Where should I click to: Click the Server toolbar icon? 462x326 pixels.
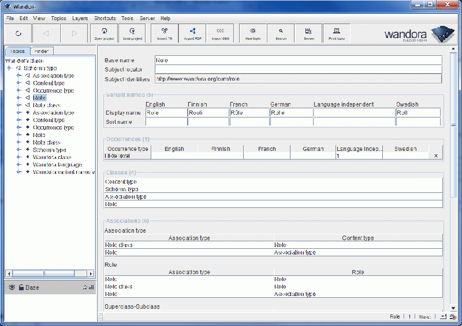pos(309,33)
